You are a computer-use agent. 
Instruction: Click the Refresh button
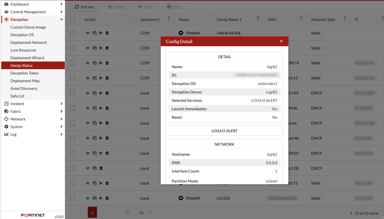point(84,7)
